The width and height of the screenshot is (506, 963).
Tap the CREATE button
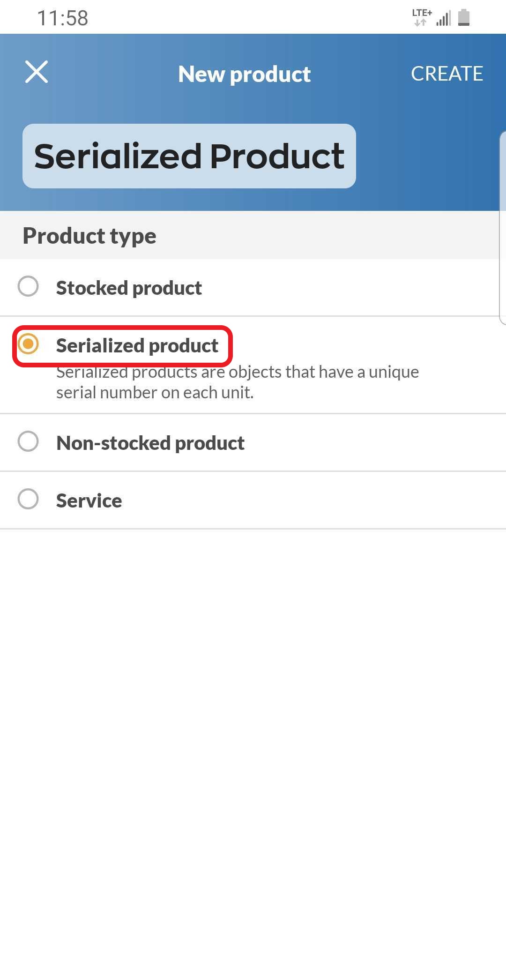[x=446, y=74]
